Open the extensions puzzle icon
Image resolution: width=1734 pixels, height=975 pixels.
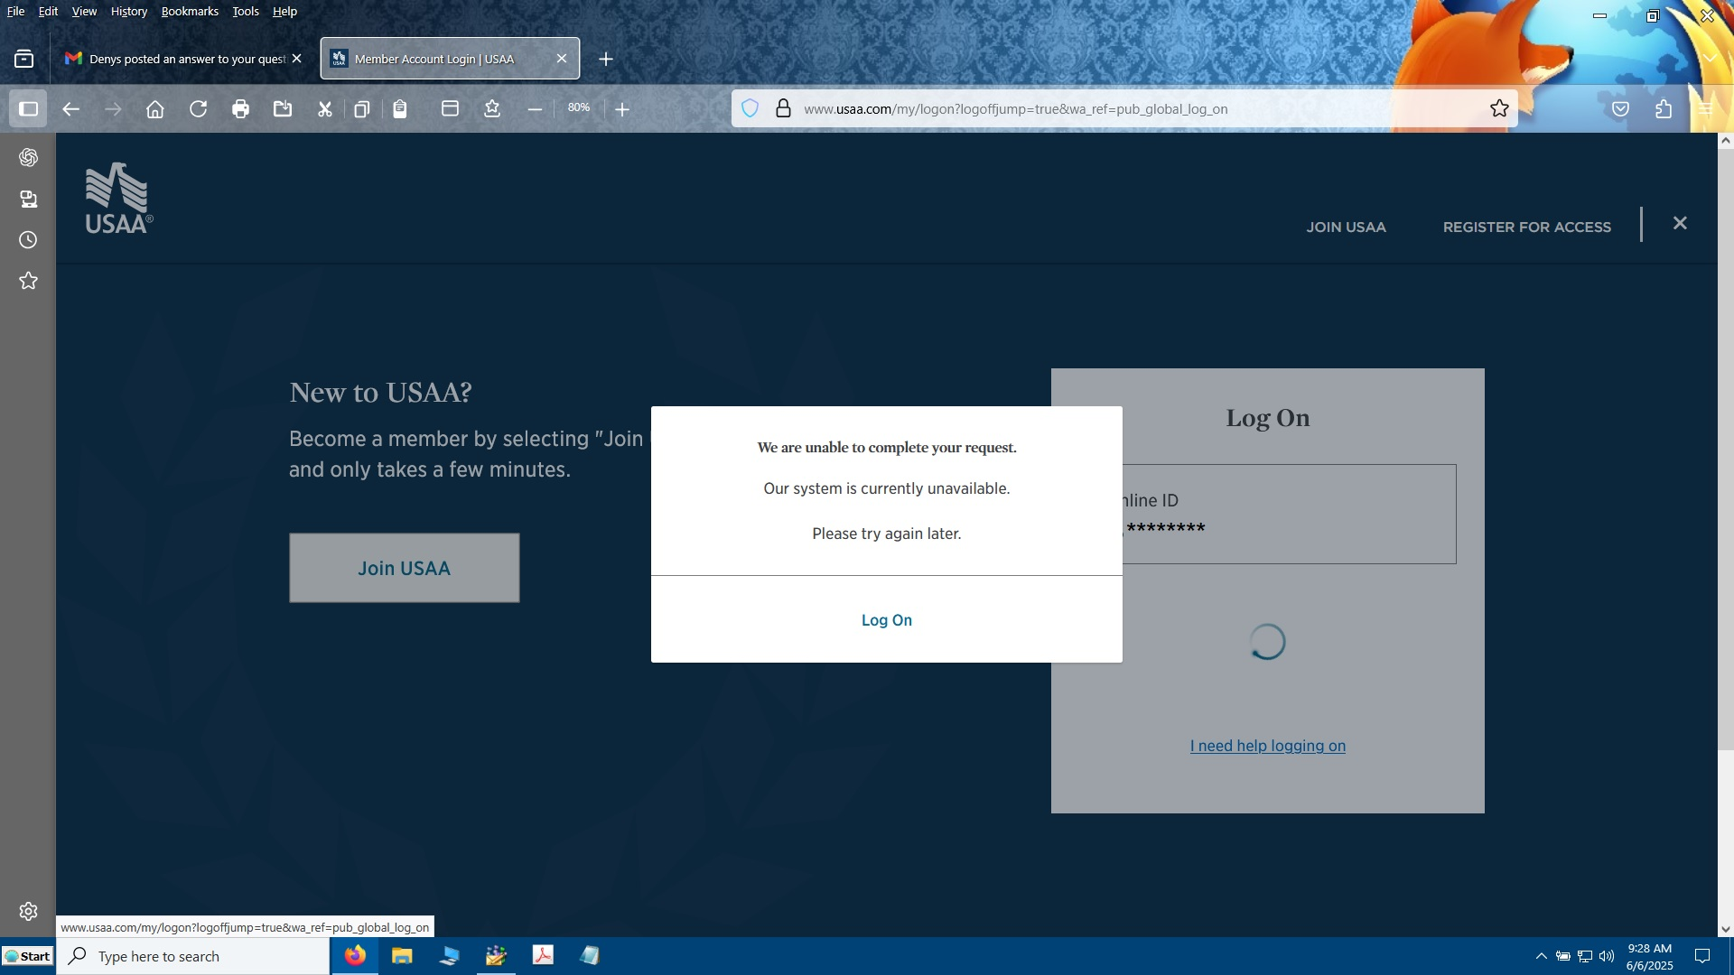coord(1664,109)
